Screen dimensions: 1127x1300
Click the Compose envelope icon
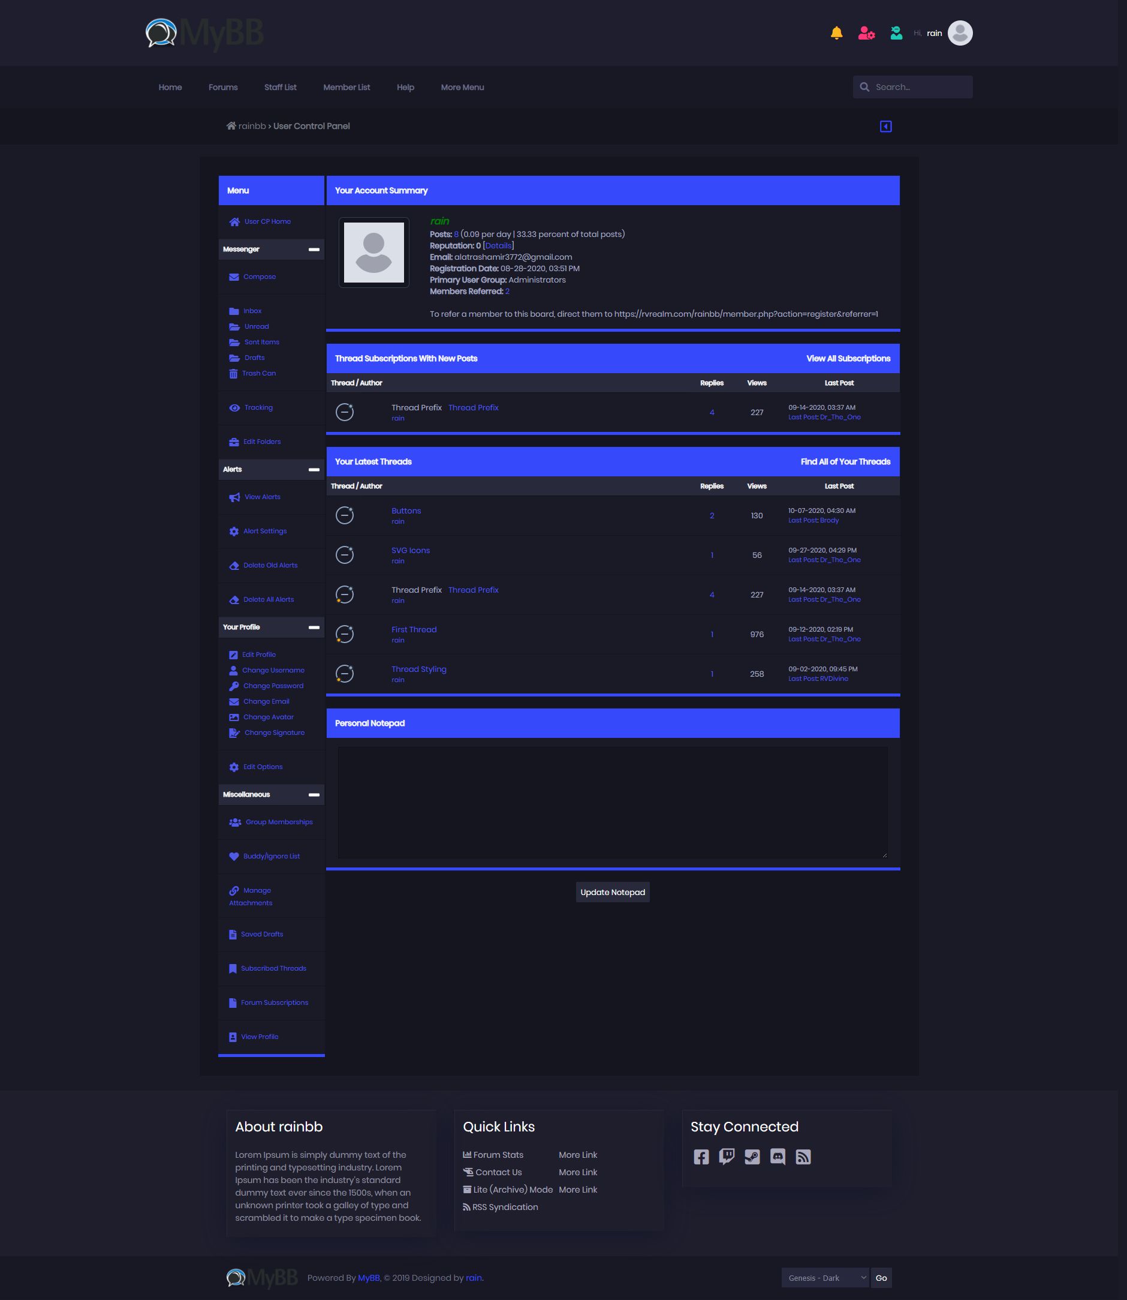tap(234, 277)
